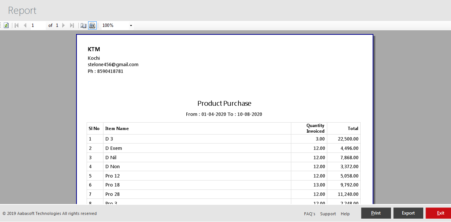Show the document map (book icon)

[x=84, y=25]
